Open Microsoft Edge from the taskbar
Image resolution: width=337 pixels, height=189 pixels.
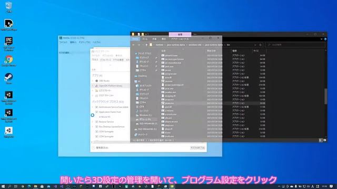tap(29, 186)
